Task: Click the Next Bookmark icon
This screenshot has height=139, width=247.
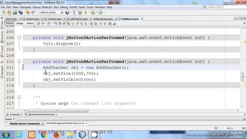Action: click(x=82, y=23)
